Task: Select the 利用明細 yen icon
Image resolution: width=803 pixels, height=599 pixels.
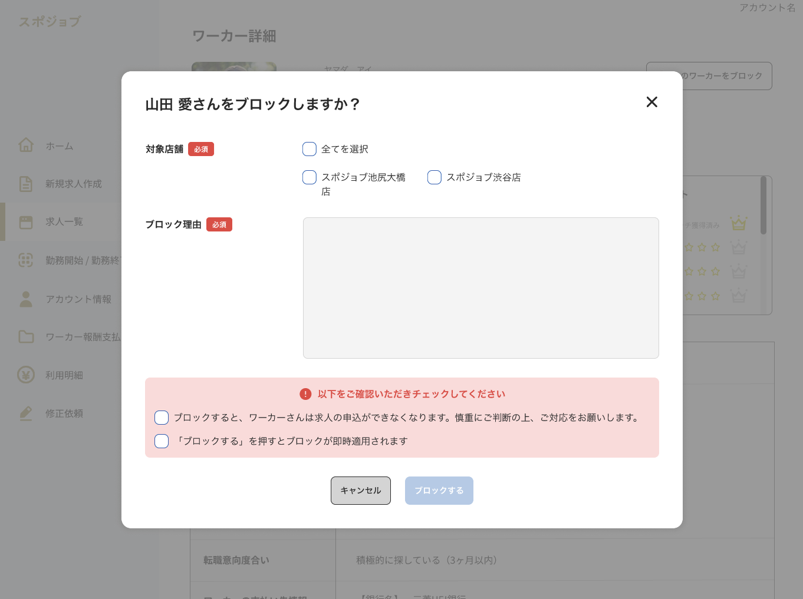Action: pyautogui.click(x=26, y=375)
